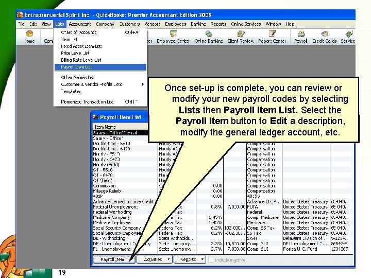Choose Templates from Lists menu
Viewport: 371px width, 278px height.
[x=100, y=91]
